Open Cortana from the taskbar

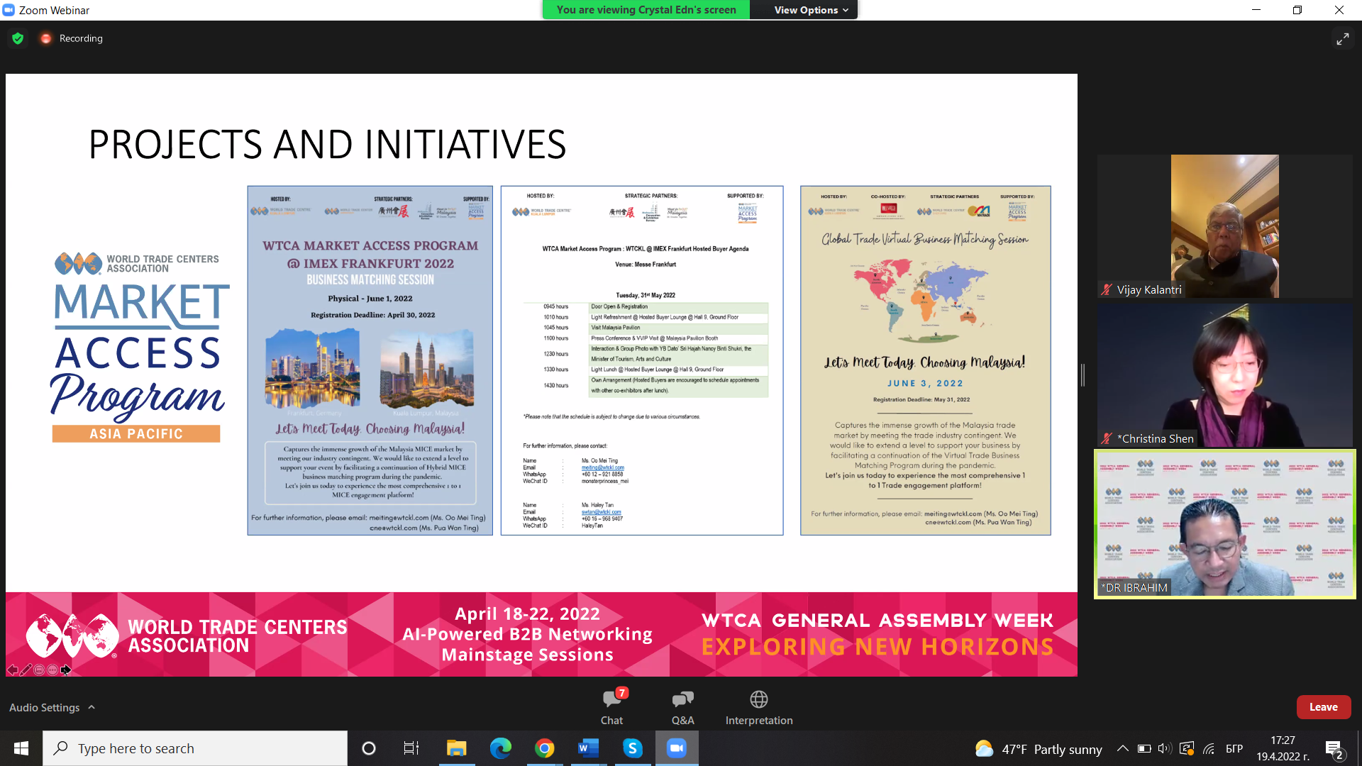(369, 748)
